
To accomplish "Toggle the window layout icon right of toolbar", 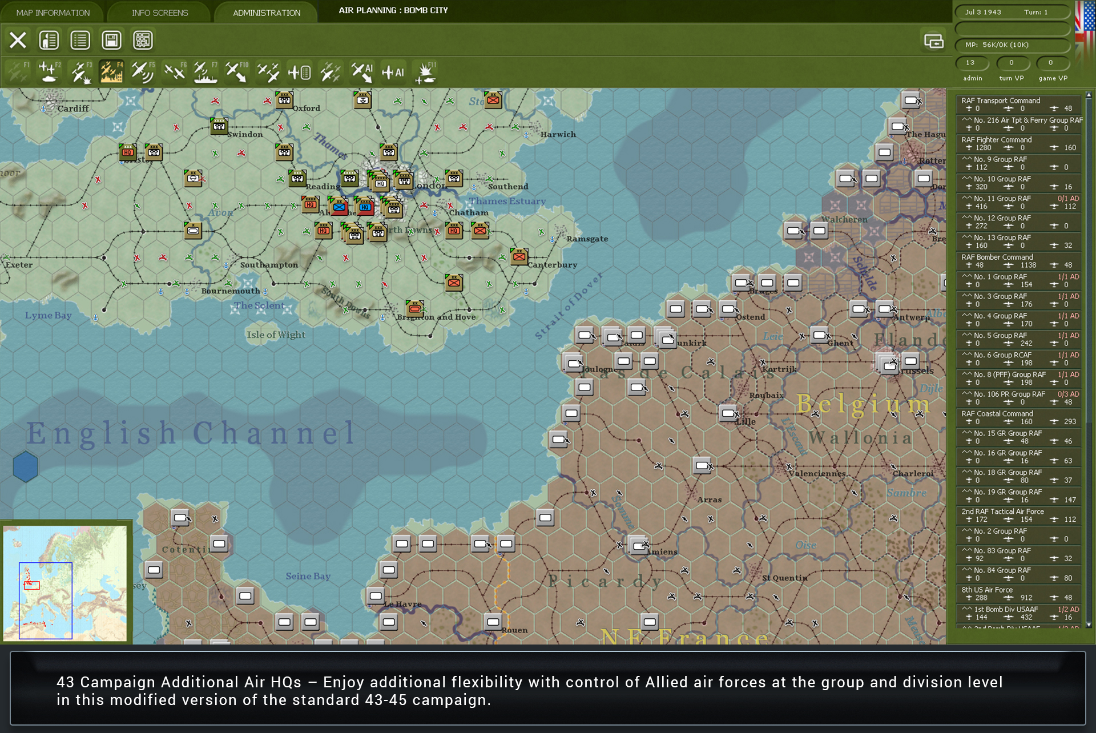I will coord(934,42).
